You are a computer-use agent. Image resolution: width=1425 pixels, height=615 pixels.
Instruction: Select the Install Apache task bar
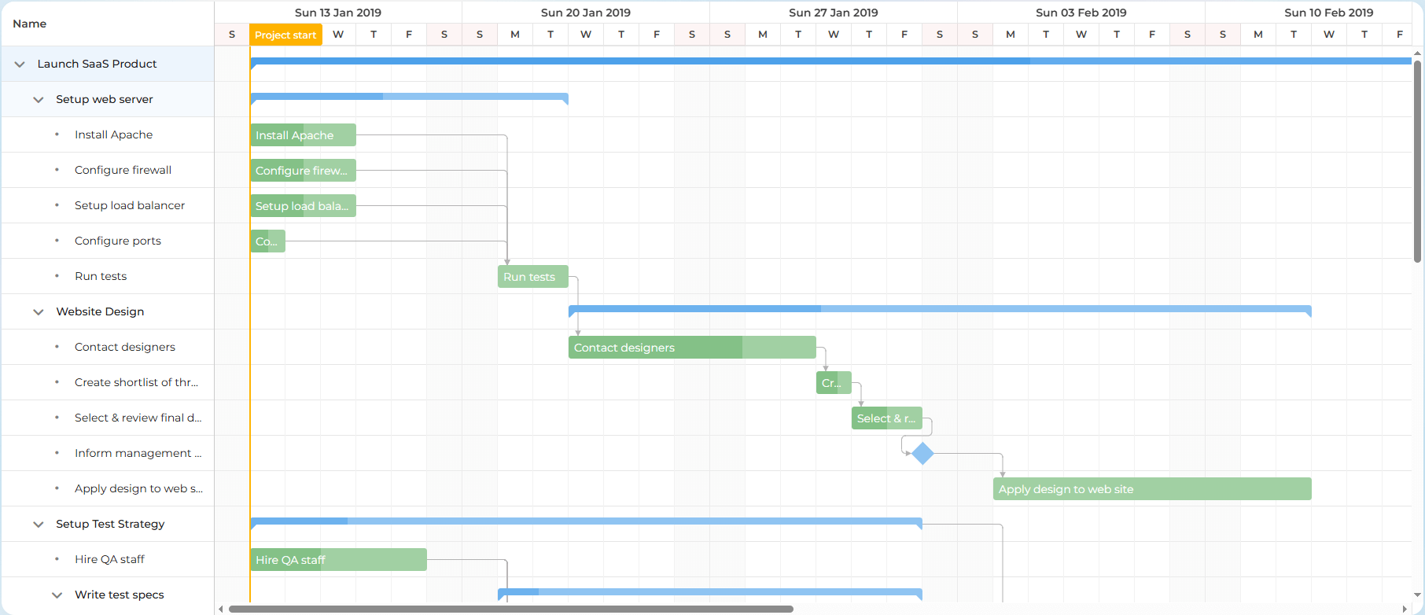303,135
